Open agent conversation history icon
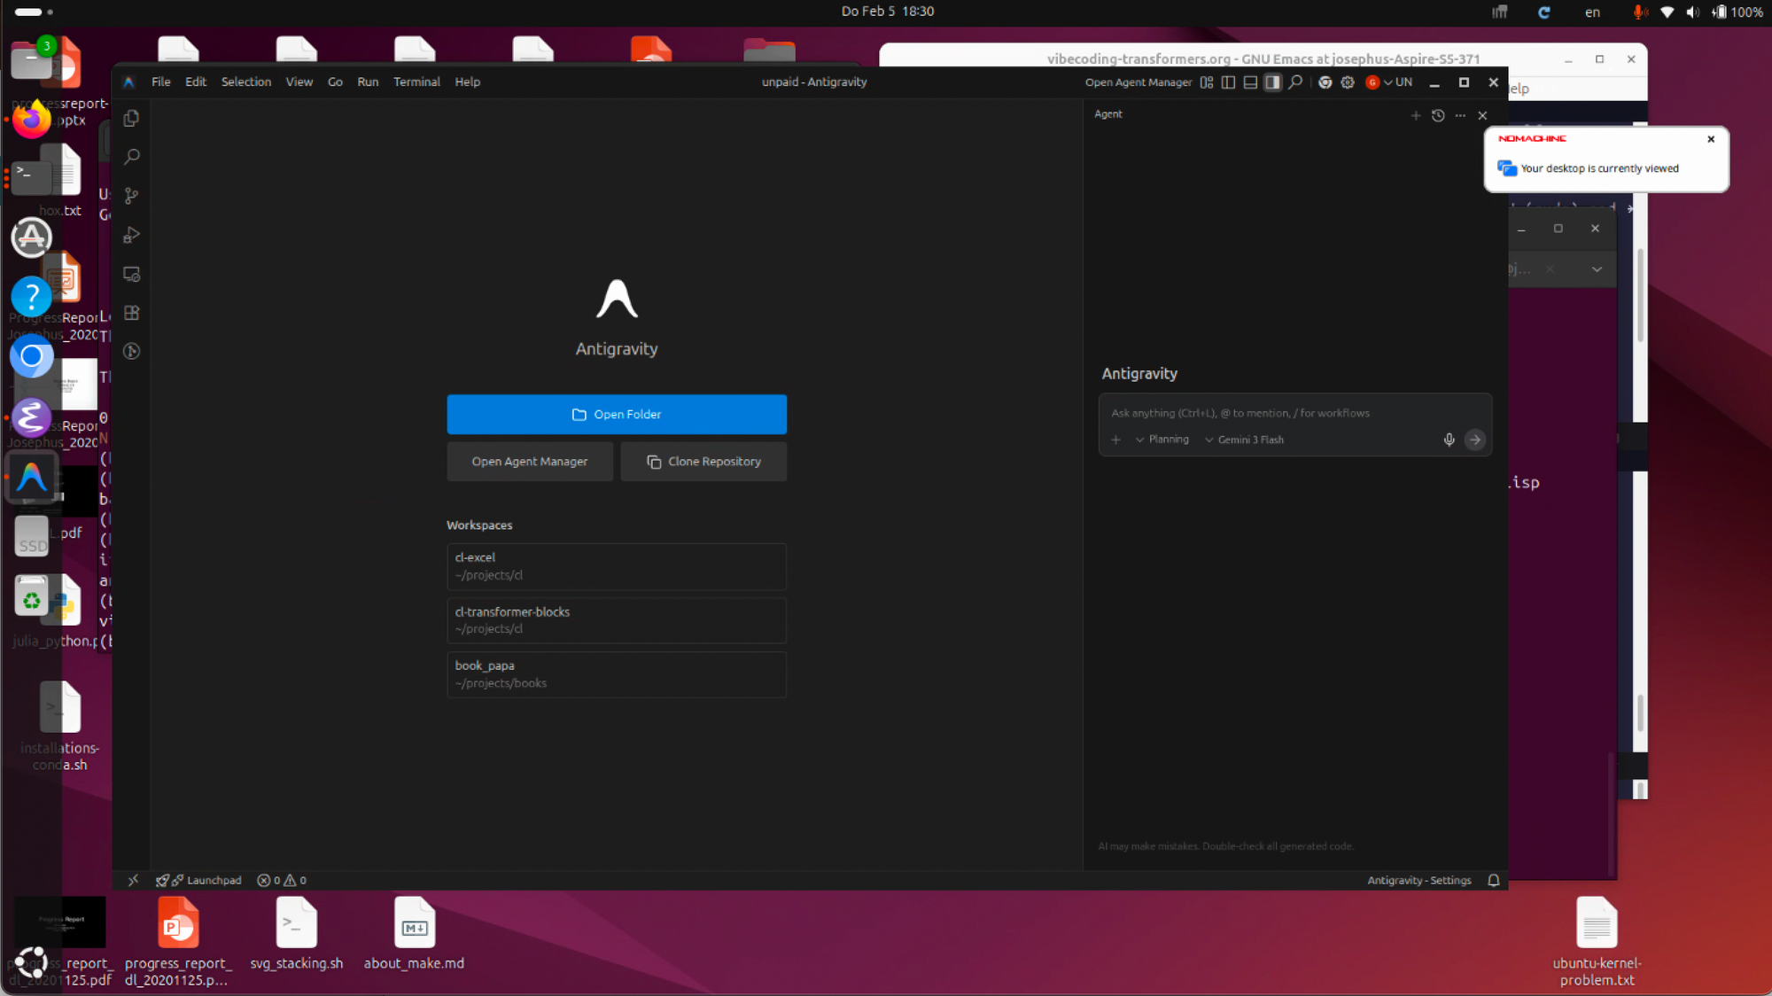The image size is (1772, 996). (x=1438, y=115)
